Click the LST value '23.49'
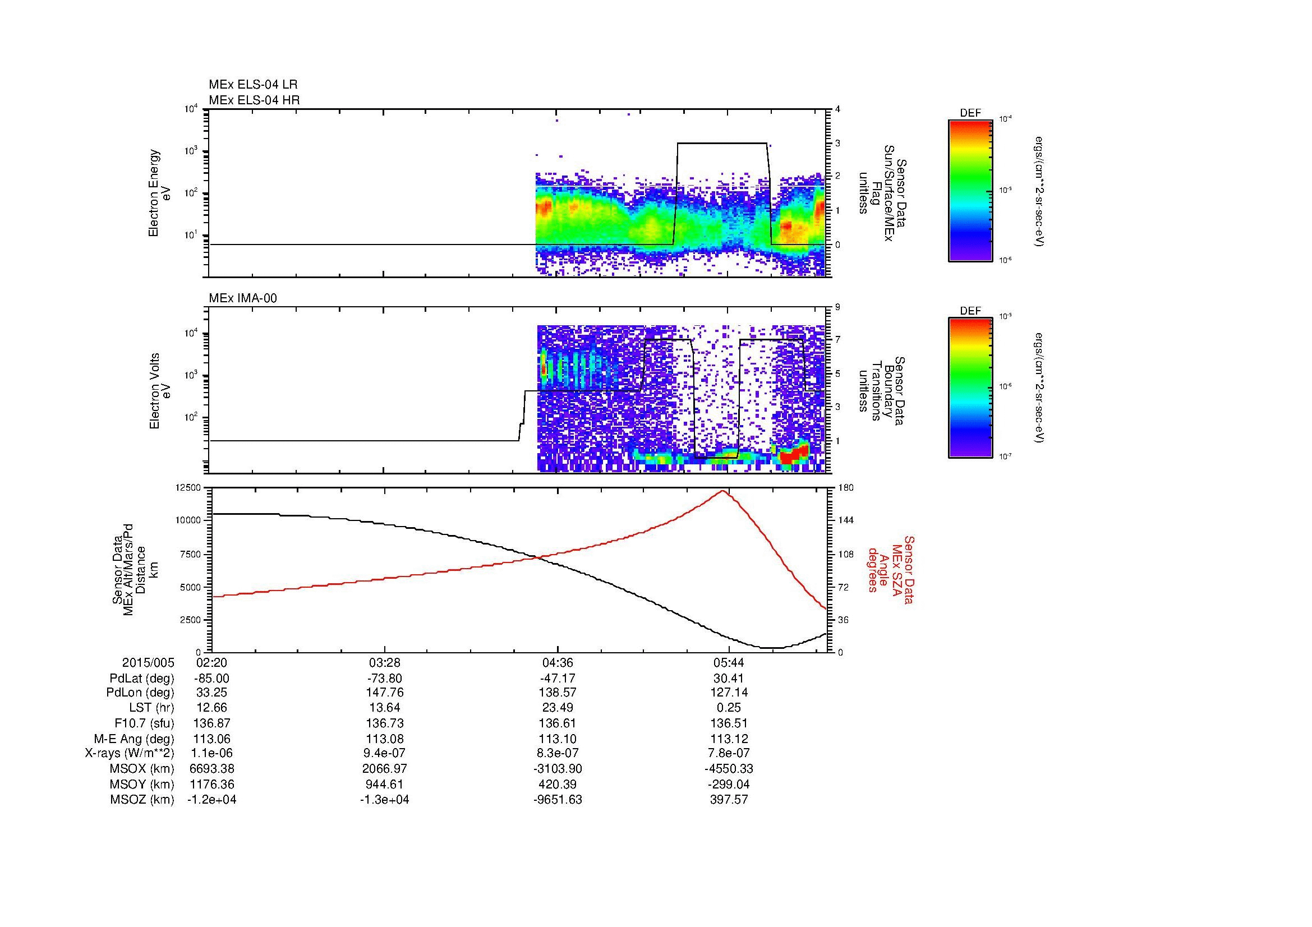This screenshot has height=927, width=1312. click(x=557, y=708)
